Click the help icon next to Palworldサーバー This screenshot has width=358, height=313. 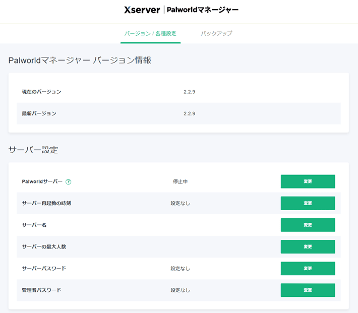68,182
